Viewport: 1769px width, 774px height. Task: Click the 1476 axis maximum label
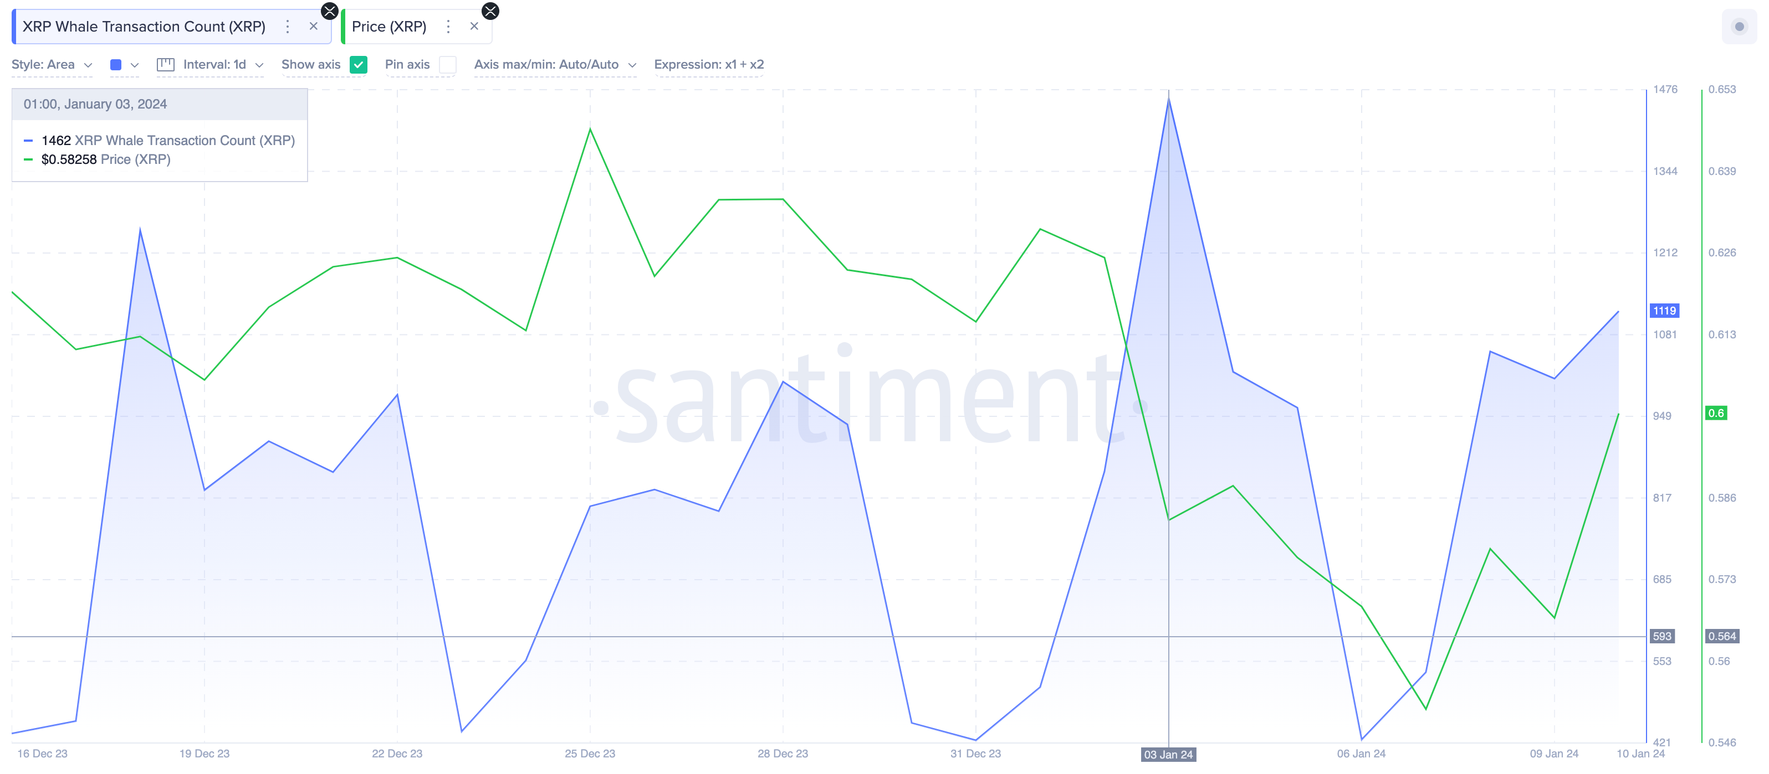tap(1665, 89)
